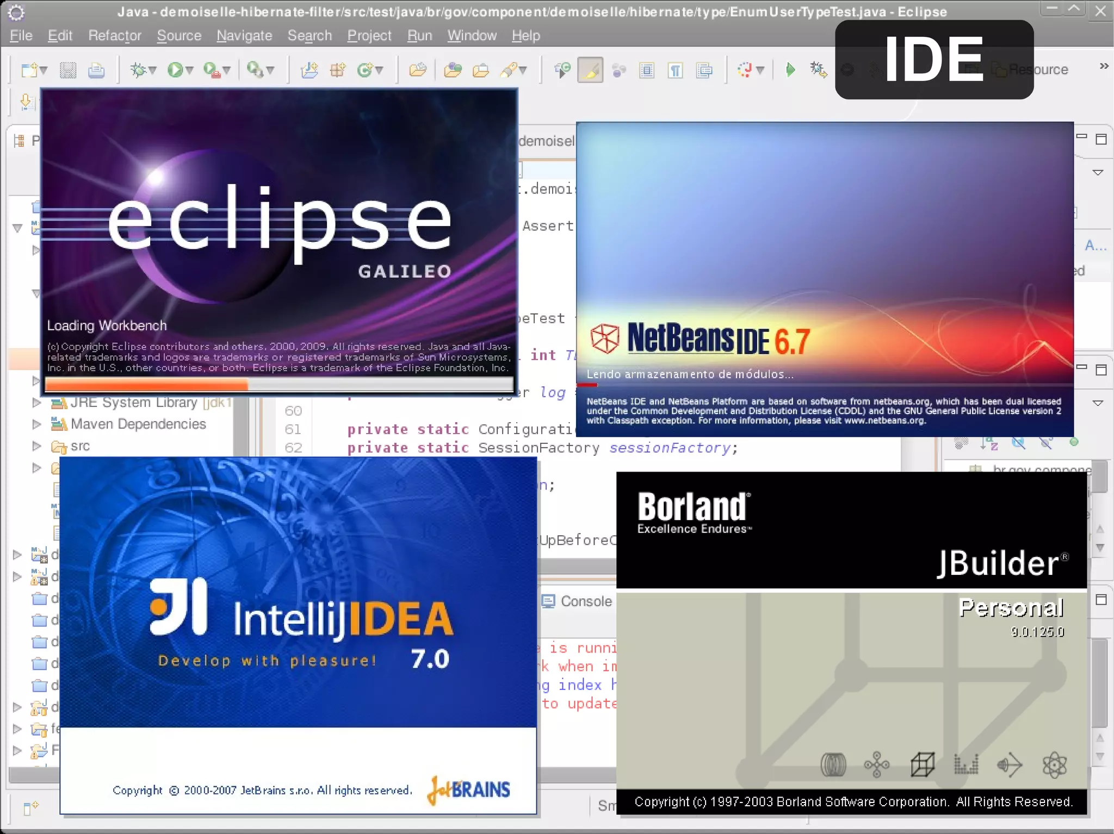Screen dimensions: 1114x834
Task: Open the External Tools dropdown arrow
Action: tap(270, 70)
